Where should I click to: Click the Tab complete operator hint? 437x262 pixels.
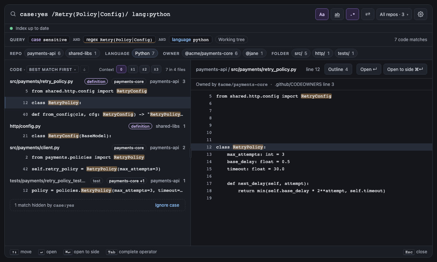(131, 252)
